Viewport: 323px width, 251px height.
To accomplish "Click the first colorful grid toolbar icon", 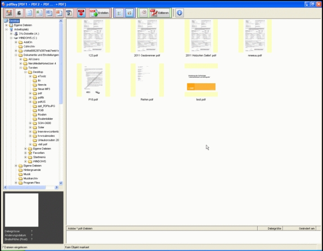I will click(9, 13).
